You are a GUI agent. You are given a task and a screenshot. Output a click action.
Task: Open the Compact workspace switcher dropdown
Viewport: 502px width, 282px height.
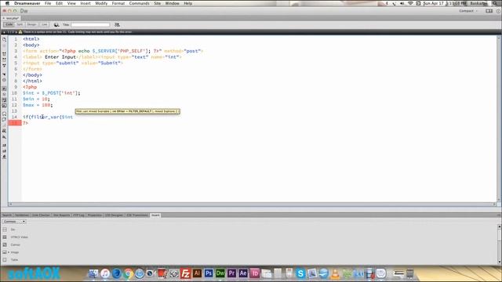point(468,11)
